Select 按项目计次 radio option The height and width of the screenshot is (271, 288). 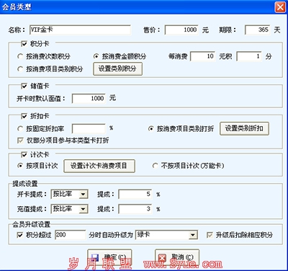coord(20,166)
